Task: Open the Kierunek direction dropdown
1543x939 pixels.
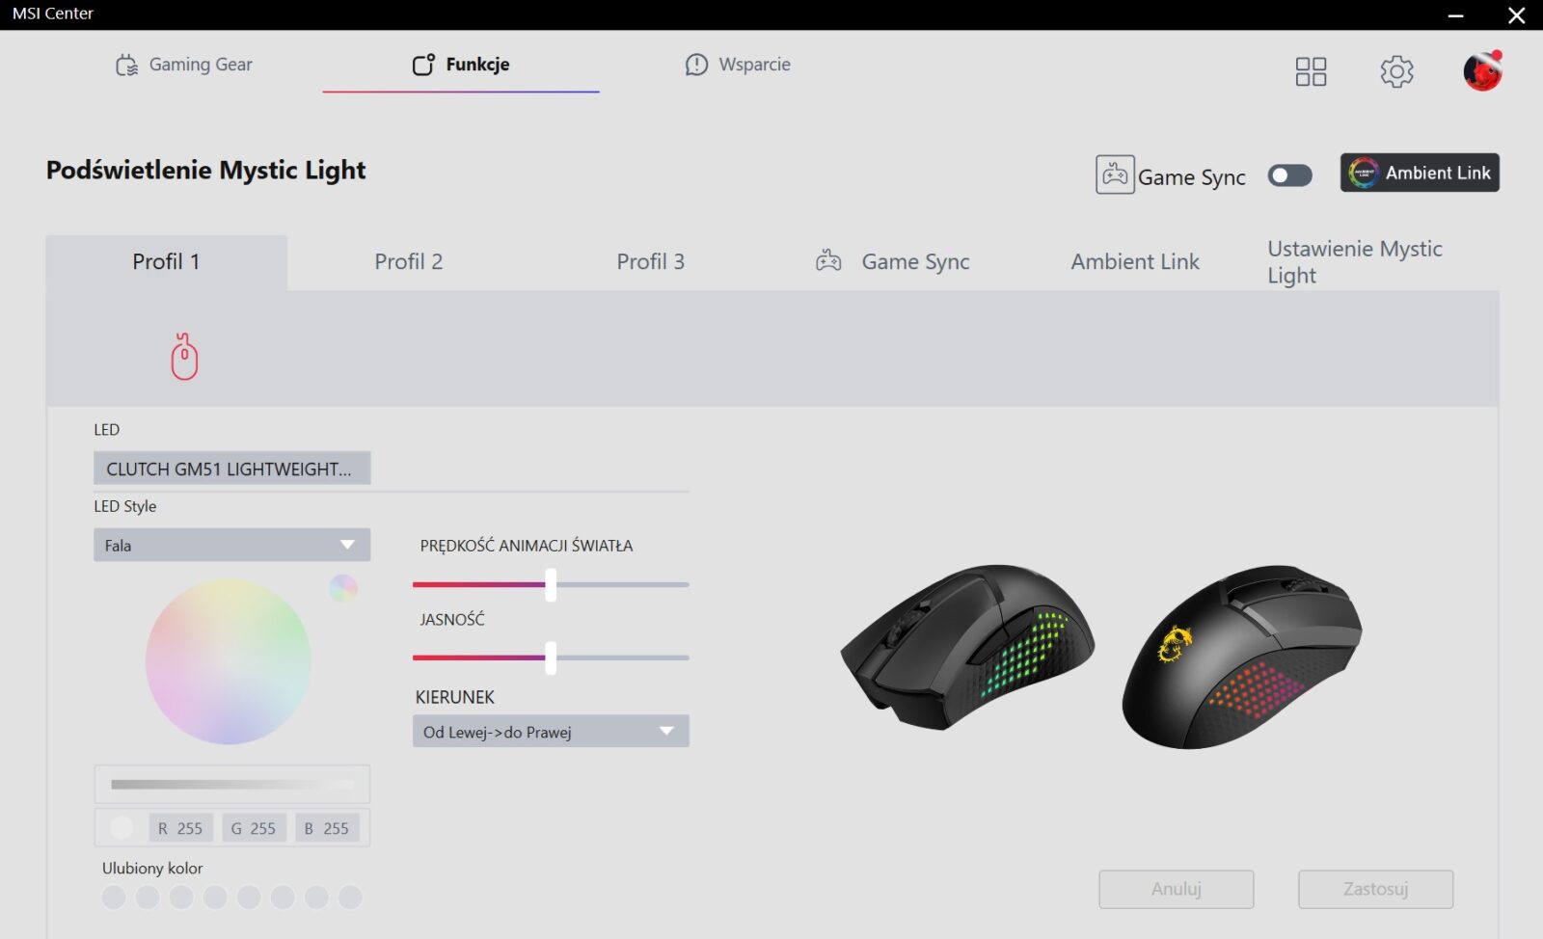Action: tap(551, 731)
